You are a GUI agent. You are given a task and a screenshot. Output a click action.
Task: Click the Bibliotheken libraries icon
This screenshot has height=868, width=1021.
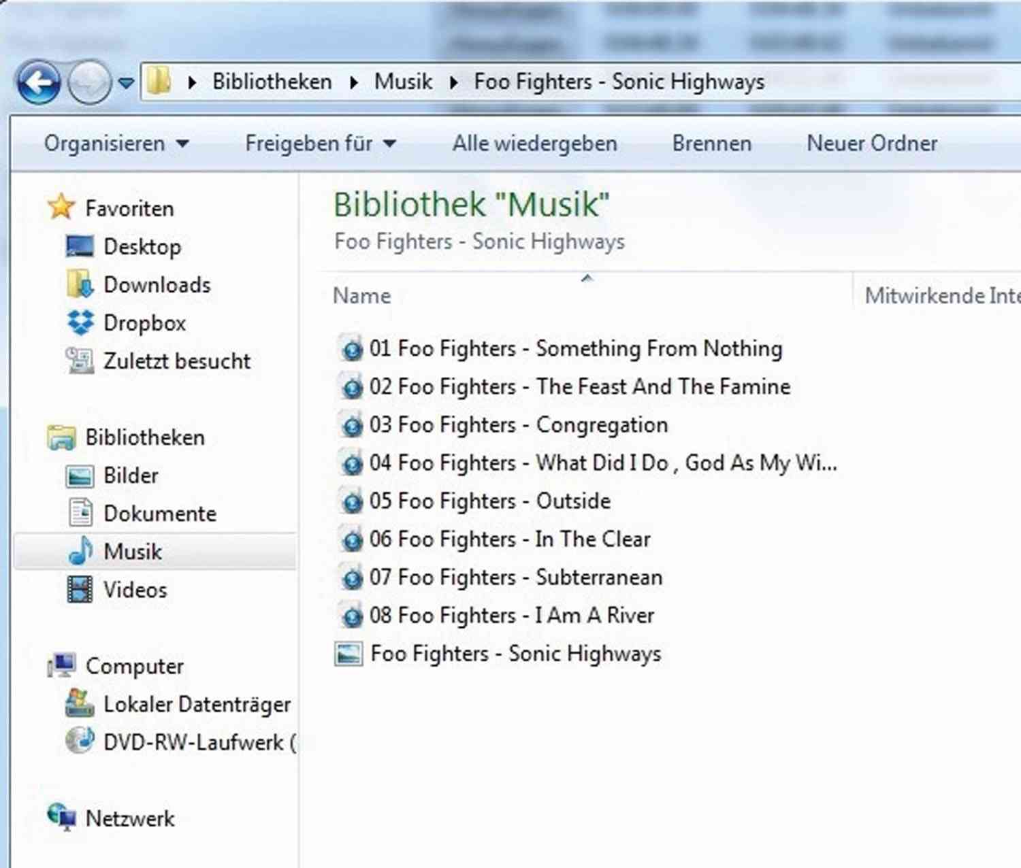61,437
